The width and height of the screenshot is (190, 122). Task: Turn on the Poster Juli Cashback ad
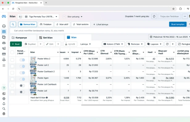tap(23, 86)
